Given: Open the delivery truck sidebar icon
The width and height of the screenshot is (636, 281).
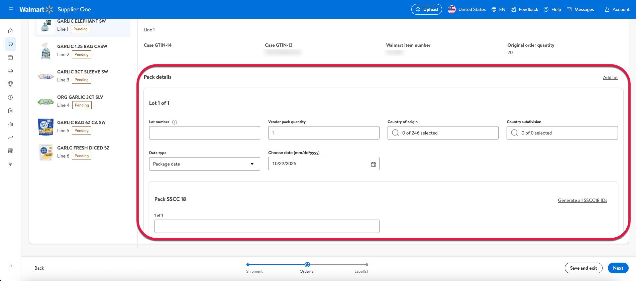Looking at the screenshot, I should pos(10,71).
